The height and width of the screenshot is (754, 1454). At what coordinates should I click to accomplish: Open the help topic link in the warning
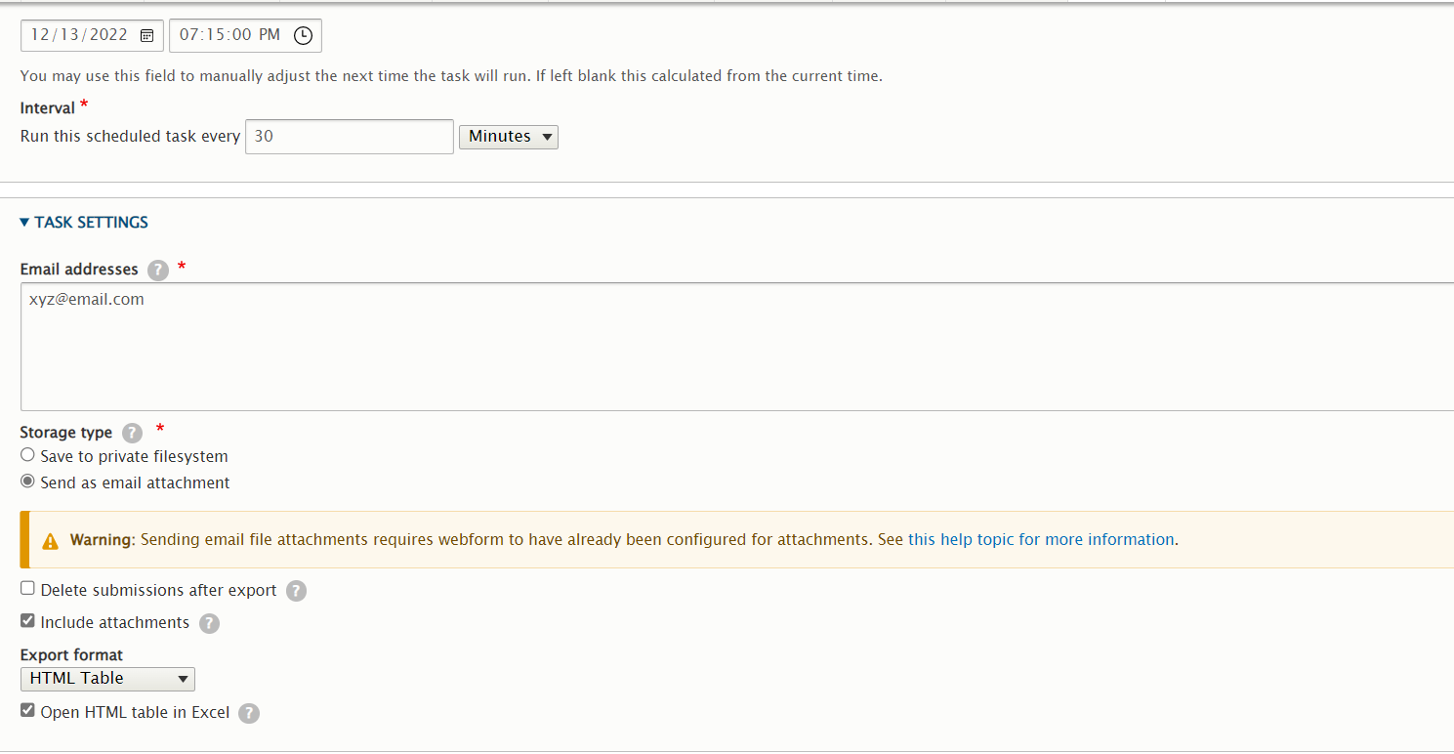coord(1041,539)
